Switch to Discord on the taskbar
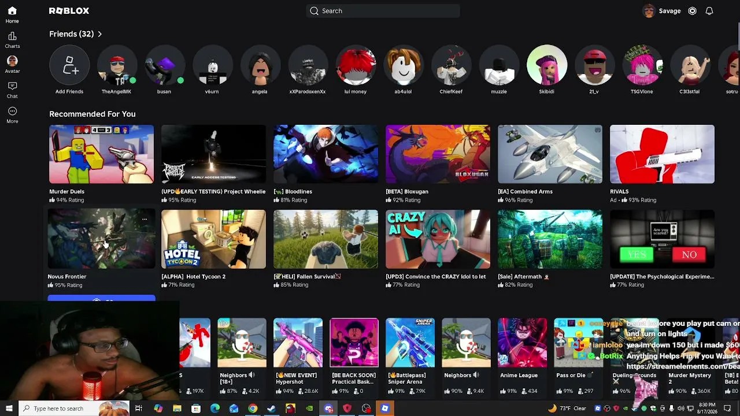The image size is (740, 416). click(328, 408)
